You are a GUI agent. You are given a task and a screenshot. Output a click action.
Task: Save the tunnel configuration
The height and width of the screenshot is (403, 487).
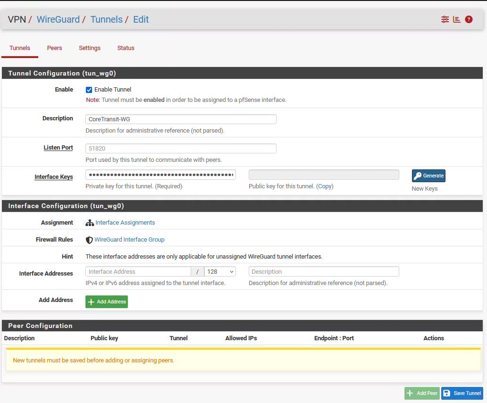462,393
